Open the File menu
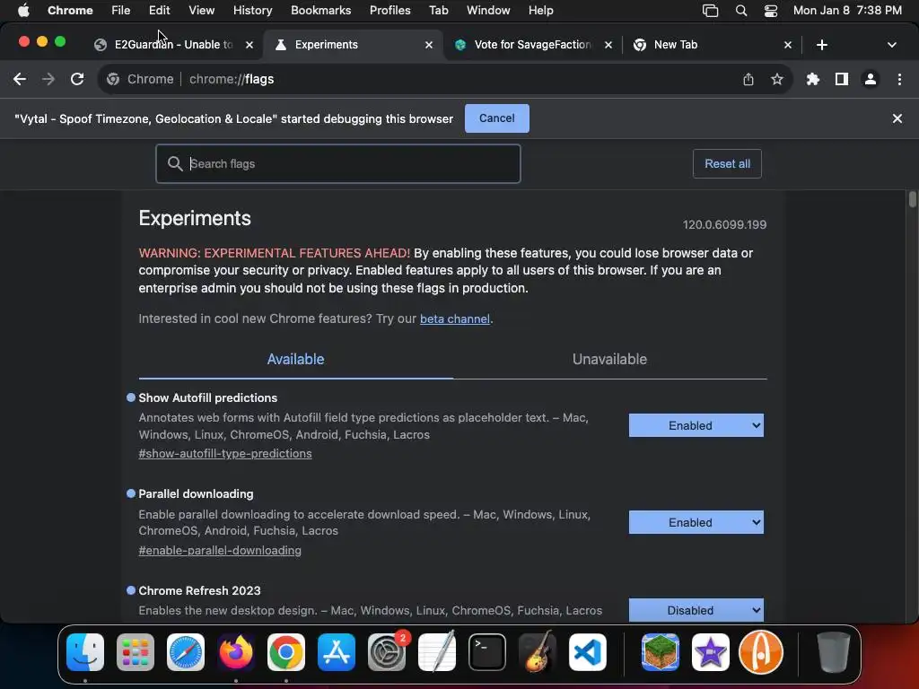 (x=121, y=11)
